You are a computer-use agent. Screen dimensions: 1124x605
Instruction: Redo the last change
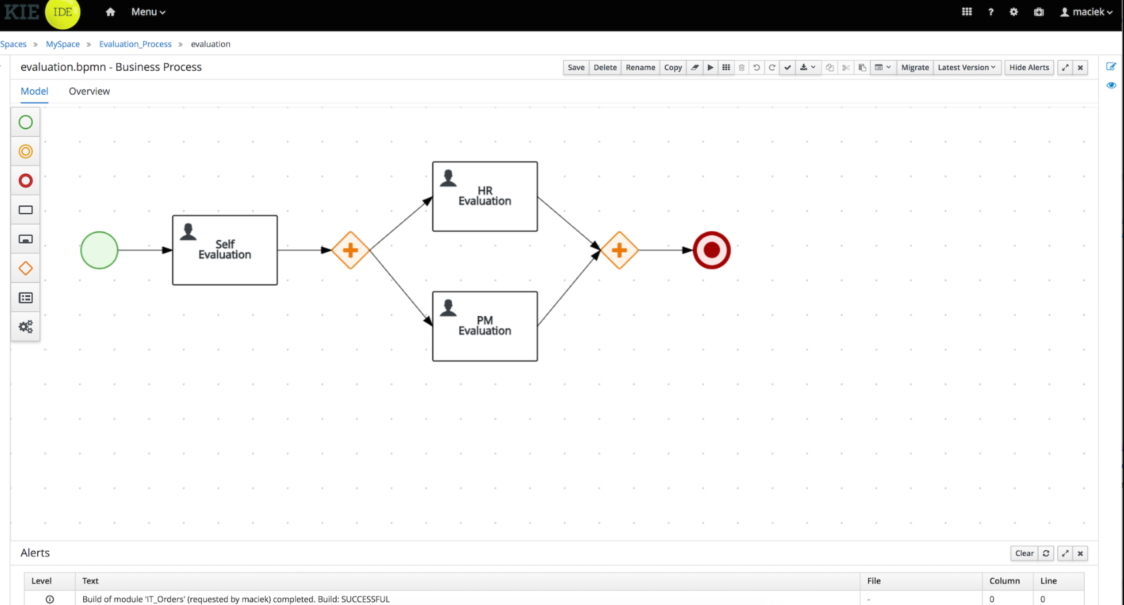(772, 67)
